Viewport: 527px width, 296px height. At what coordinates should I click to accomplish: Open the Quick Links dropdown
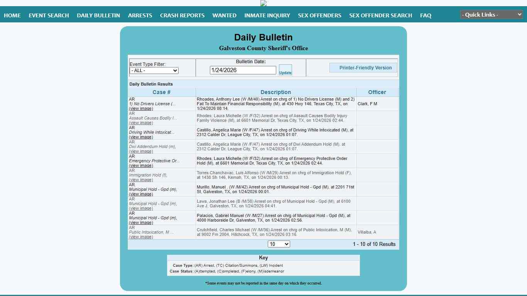[x=492, y=15]
